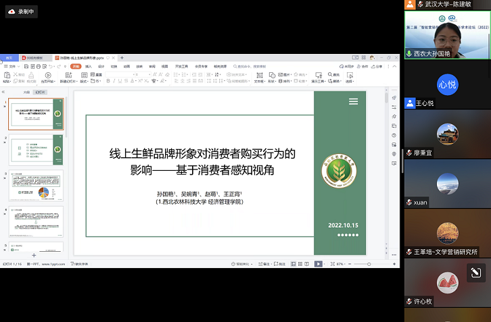The height and width of the screenshot is (322, 491).
Task: Open the 插入 Insert ribbon tab
Action: click(89, 66)
